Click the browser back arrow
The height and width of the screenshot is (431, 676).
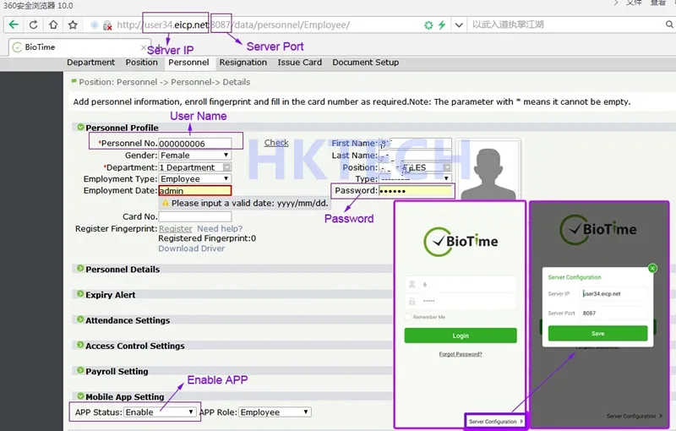[14, 25]
